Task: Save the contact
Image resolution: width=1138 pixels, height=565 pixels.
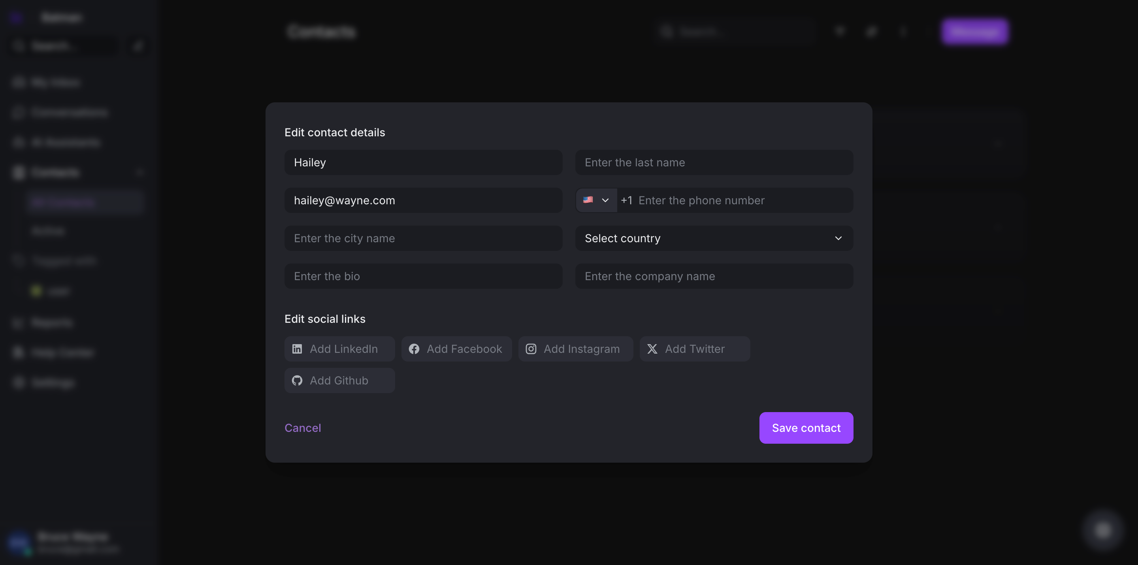Action: tap(806, 428)
